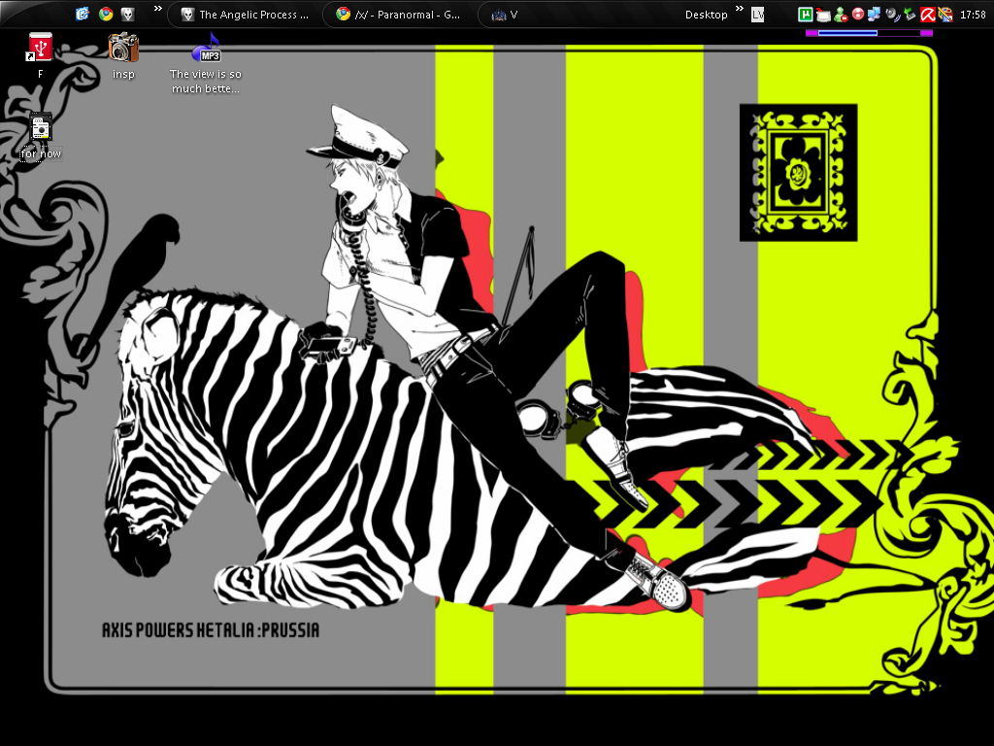Select the 'for now' desktop icon
The image size is (994, 746).
coord(41,136)
